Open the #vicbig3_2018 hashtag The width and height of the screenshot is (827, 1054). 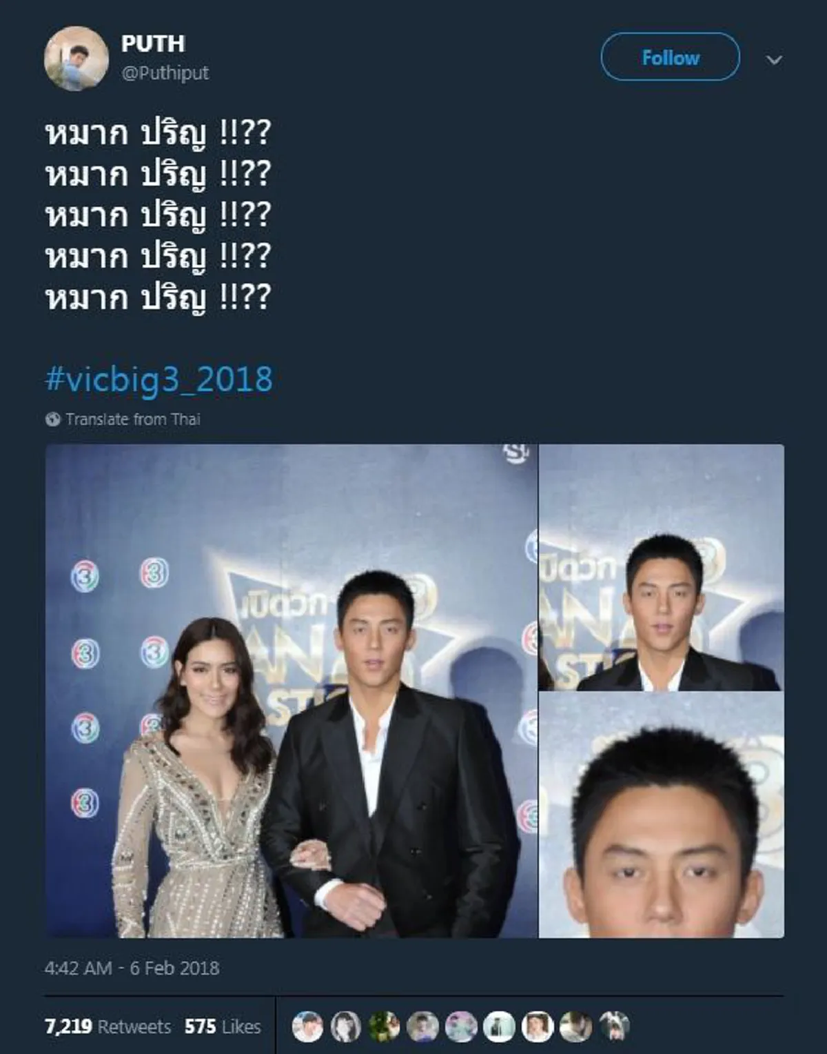click(159, 379)
